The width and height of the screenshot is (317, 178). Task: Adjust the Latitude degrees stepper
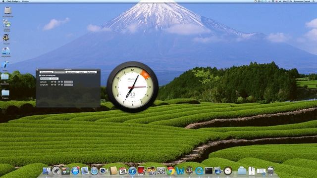pos(55,82)
